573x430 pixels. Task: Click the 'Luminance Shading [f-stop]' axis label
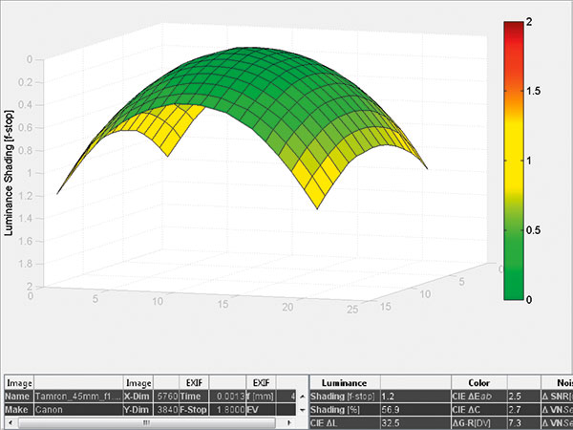coord(9,173)
